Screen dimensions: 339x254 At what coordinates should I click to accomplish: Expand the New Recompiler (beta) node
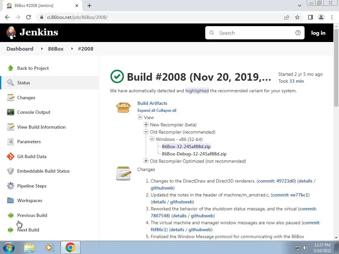tap(146, 124)
